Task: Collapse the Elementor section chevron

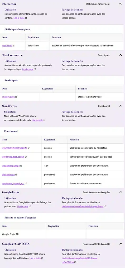Action: tap(120, 4)
